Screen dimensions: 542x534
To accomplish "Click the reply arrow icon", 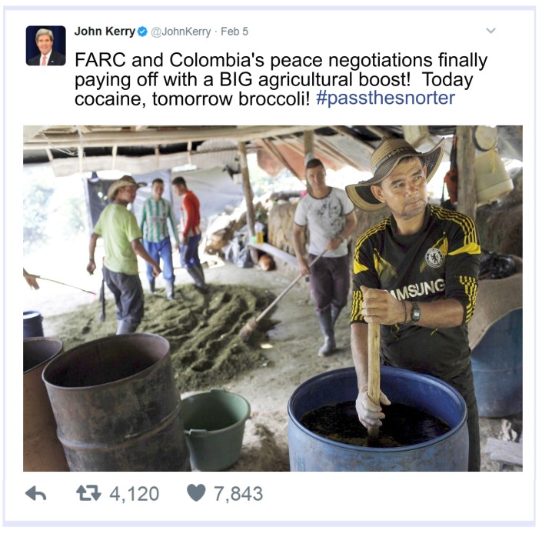I will tap(36, 493).
